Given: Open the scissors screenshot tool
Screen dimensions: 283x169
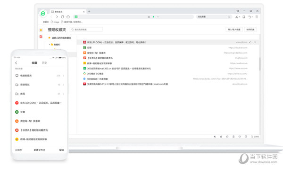Looking at the screenshot, I should [236, 17].
